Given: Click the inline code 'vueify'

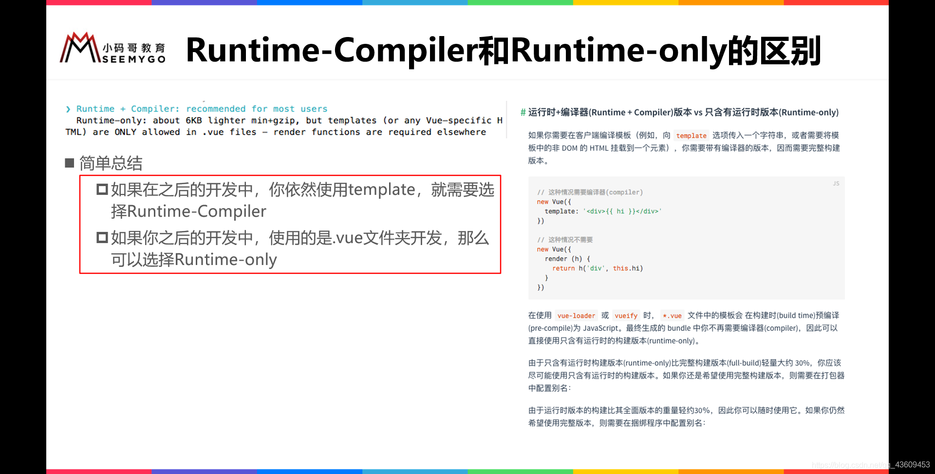Looking at the screenshot, I should (626, 316).
